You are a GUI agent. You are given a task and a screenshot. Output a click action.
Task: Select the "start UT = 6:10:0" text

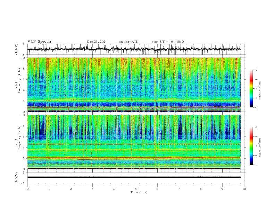(168, 42)
